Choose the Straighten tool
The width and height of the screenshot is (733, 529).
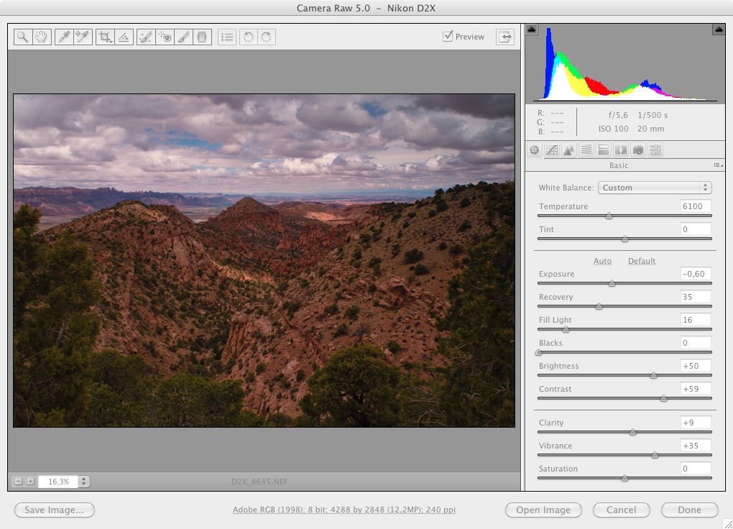point(124,37)
